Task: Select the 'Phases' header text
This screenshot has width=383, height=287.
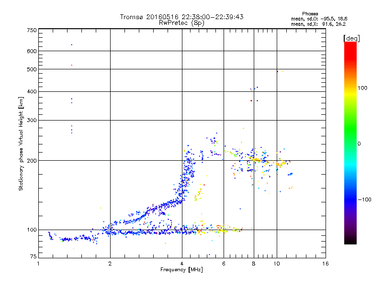Action: [310, 14]
